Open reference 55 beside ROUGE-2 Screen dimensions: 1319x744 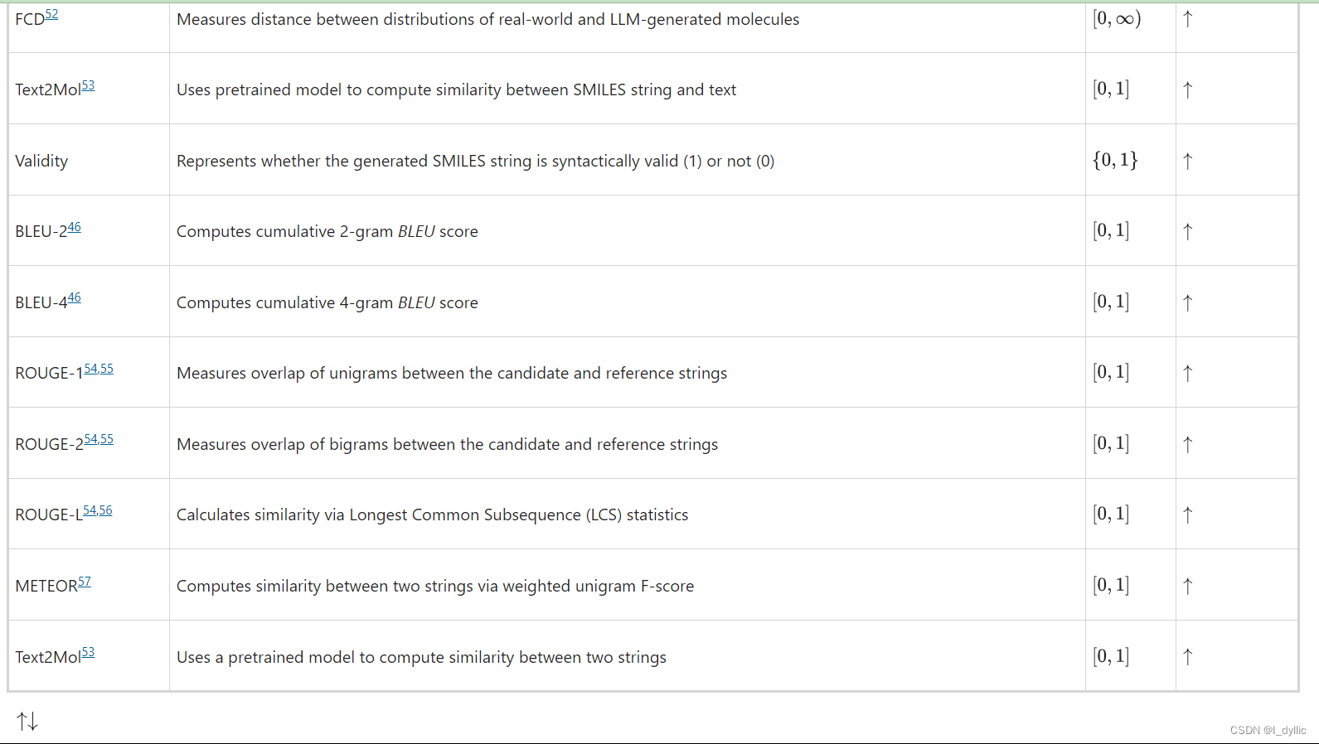click(107, 439)
